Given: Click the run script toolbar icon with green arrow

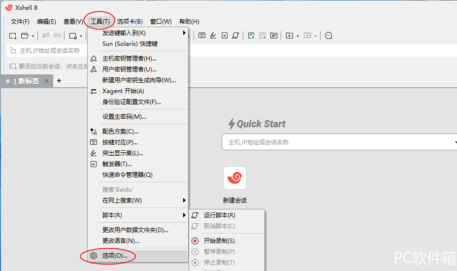Looking at the screenshot, I should pos(251,35).
